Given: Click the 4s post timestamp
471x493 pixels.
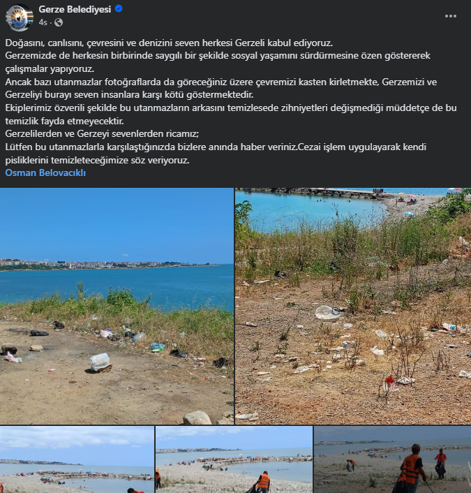Looking at the screenshot, I should click(x=43, y=22).
